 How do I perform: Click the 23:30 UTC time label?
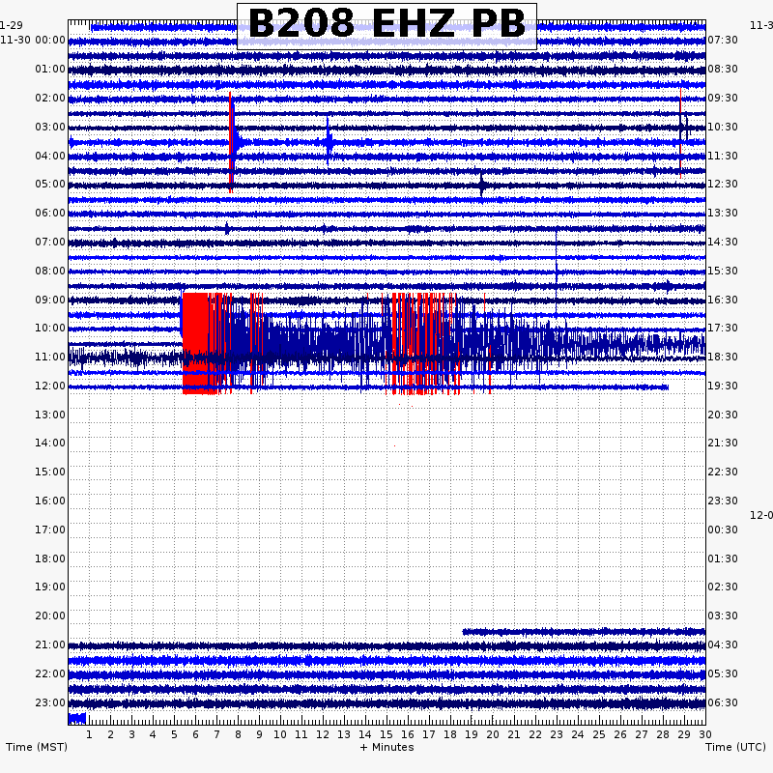pyautogui.click(x=723, y=501)
